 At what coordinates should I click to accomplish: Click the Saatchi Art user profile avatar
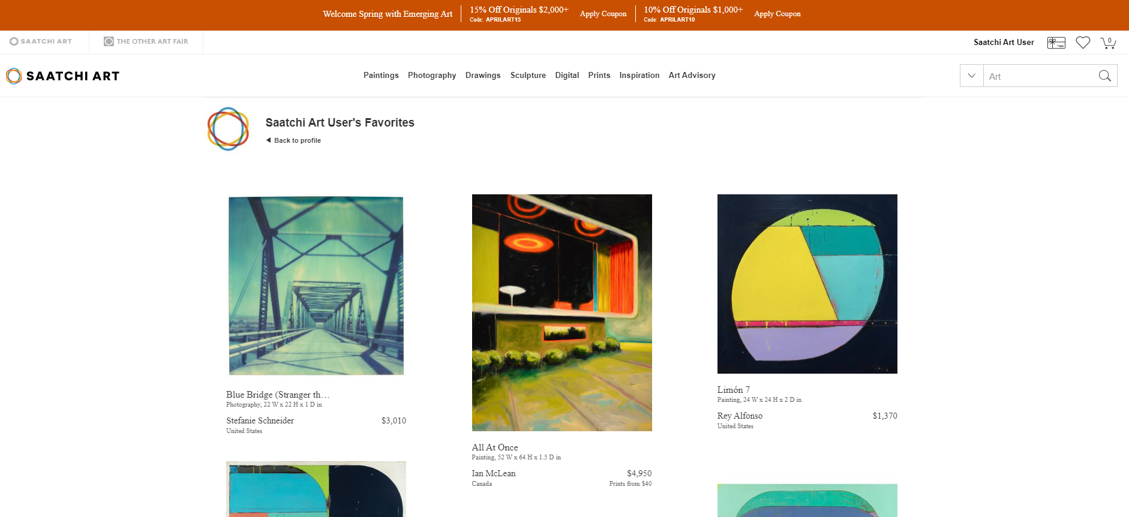tap(228, 128)
